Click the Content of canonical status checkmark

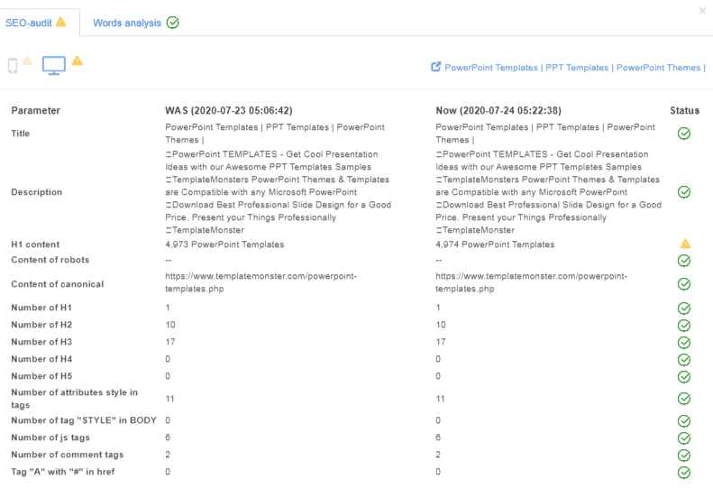coord(684,284)
